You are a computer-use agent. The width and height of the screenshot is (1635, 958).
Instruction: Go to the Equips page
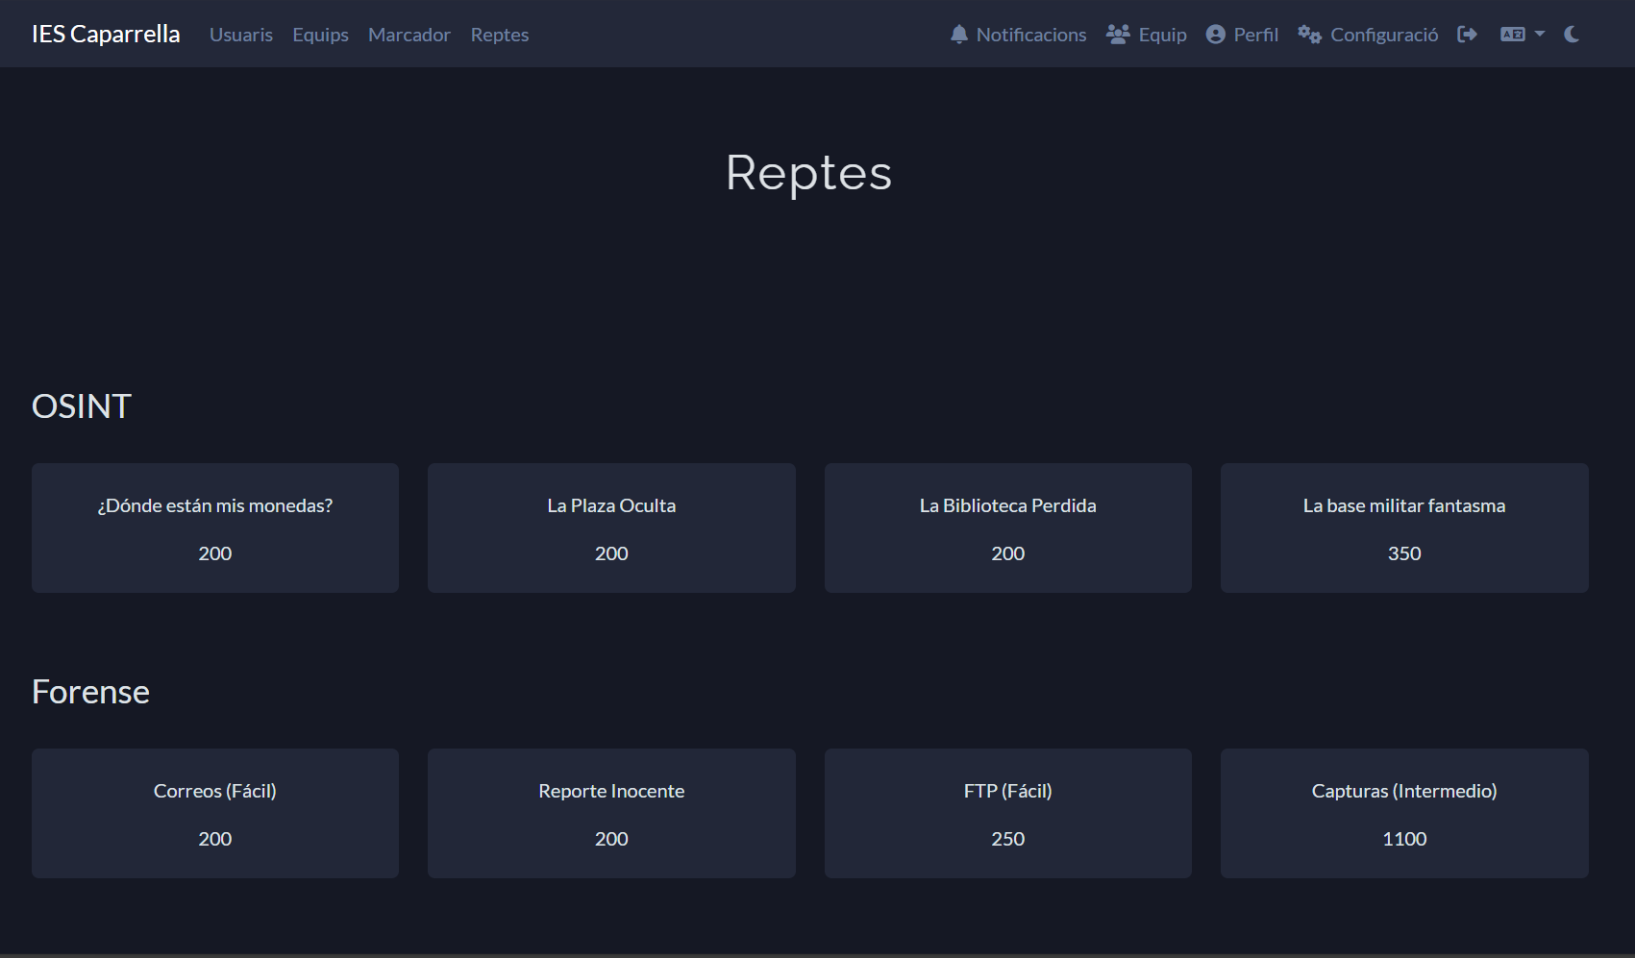320,35
